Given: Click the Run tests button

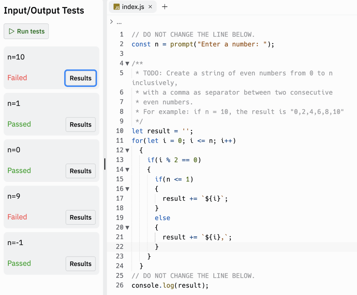Looking at the screenshot, I should point(26,31).
